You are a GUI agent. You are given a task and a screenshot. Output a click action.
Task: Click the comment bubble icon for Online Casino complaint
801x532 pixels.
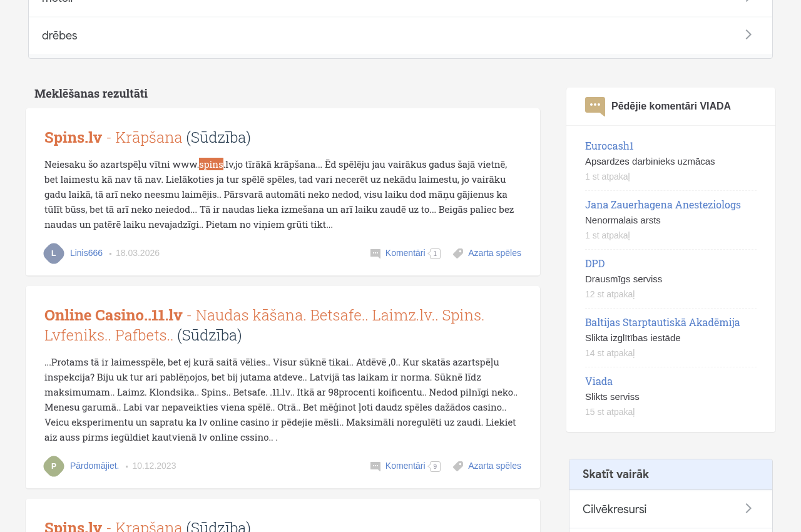(x=375, y=466)
